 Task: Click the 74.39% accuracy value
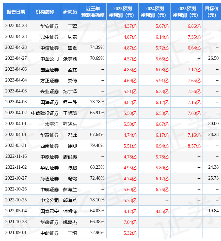click(x=97, y=47)
